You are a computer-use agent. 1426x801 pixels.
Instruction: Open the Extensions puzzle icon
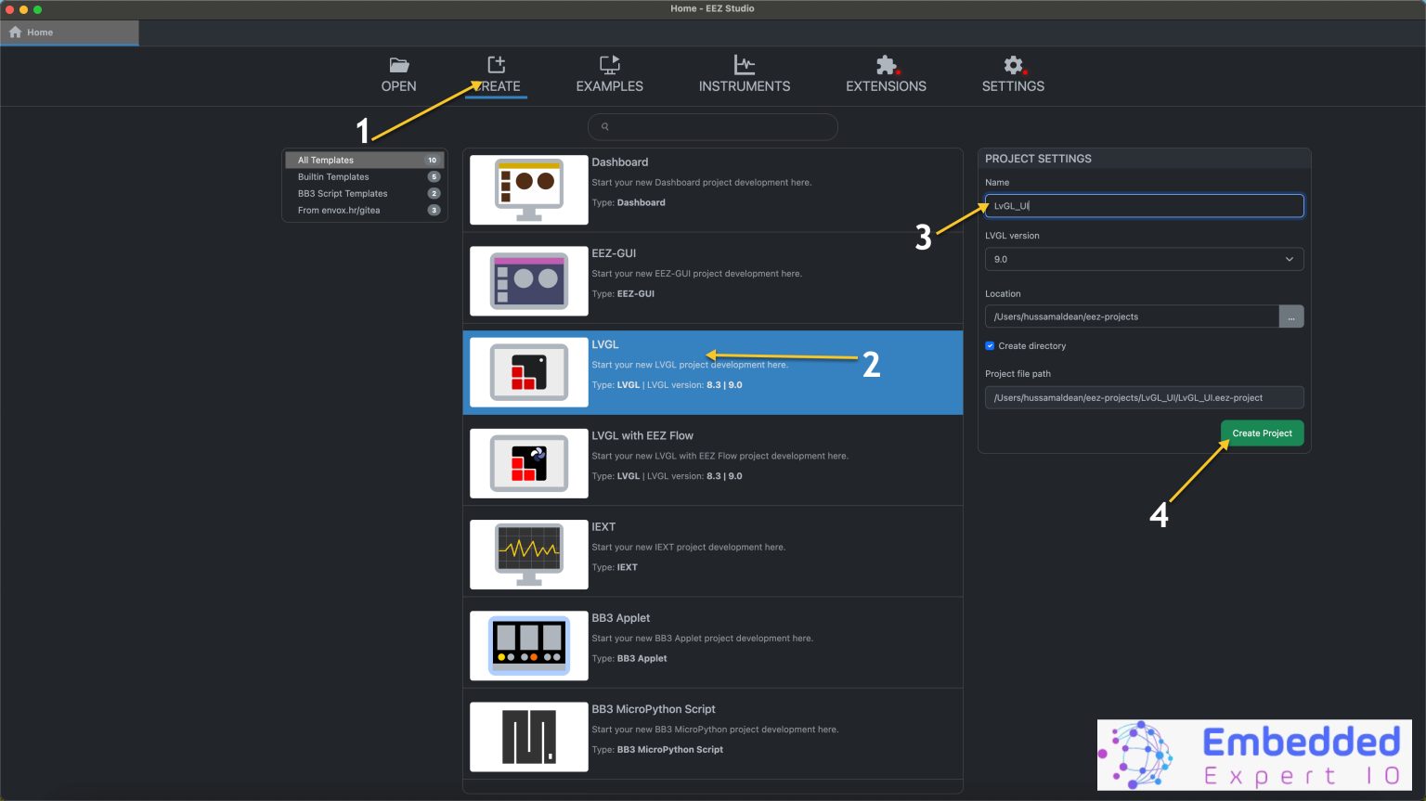tap(886, 65)
